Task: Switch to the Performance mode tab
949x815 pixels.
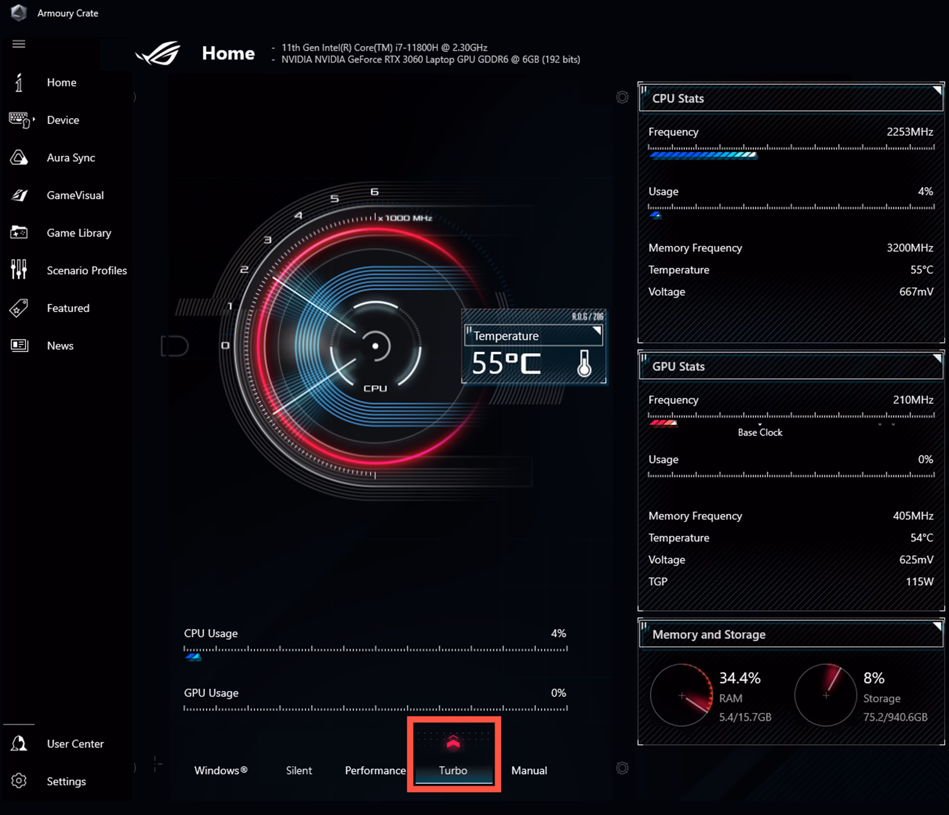Action: tap(375, 771)
